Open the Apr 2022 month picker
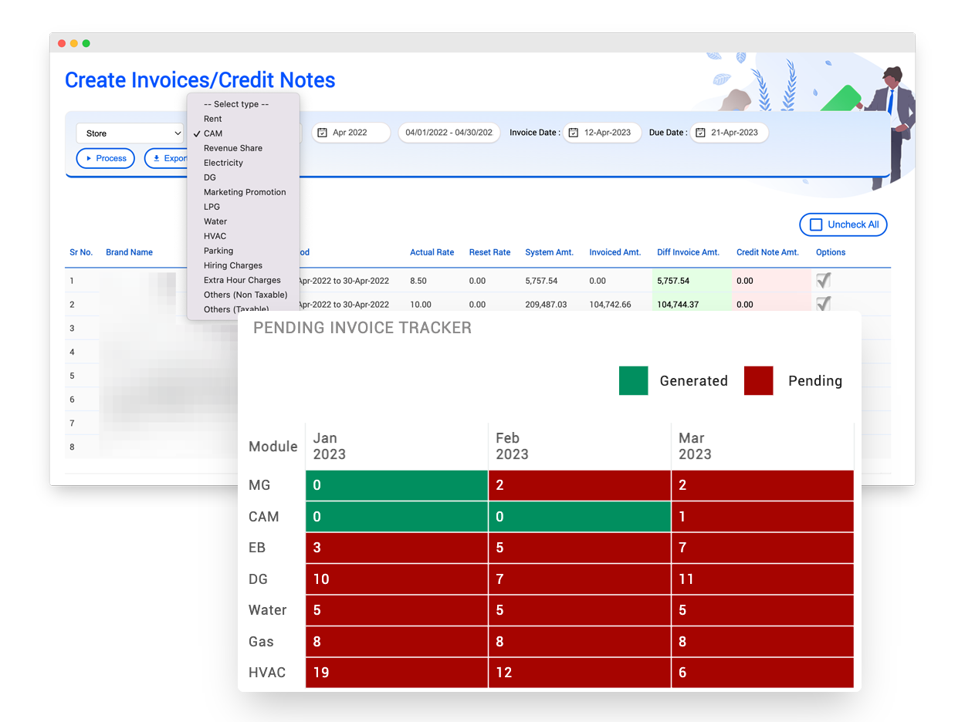 click(x=351, y=133)
